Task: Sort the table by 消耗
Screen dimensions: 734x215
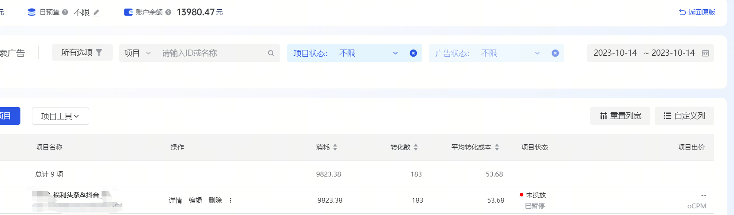Action: point(335,147)
